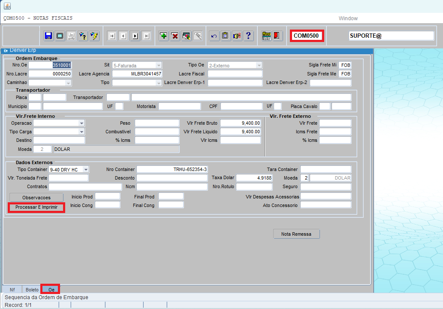Viewport: 443px width, 309px height.
Task: Switch to the Boleto tab
Action: 32,290
